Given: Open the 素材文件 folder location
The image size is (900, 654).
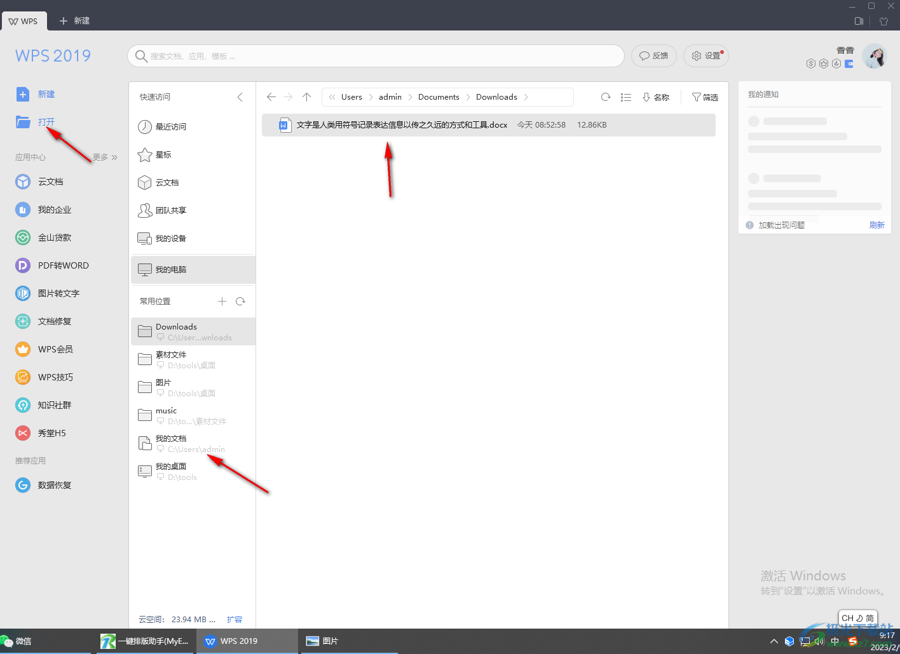Looking at the screenshot, I should pyautogui.click(x=193, y=359).
